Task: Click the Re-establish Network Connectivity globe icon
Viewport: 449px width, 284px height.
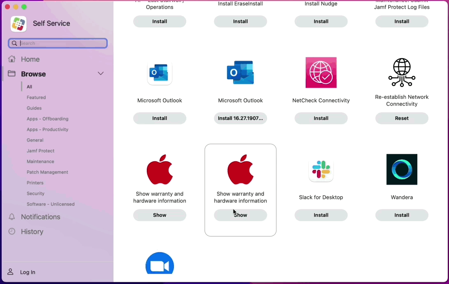Action: (x=402, y=72)
